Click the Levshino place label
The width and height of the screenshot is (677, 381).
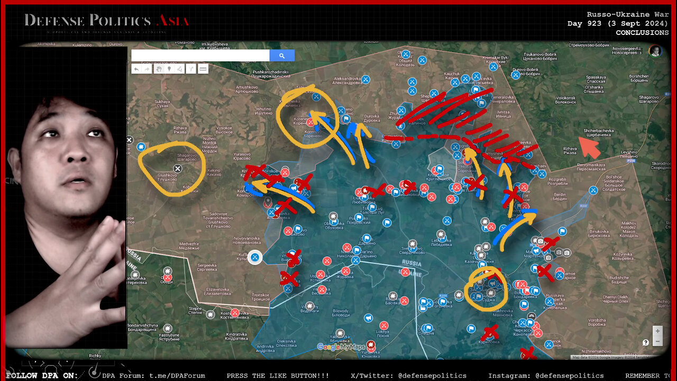tap(629, 153)
